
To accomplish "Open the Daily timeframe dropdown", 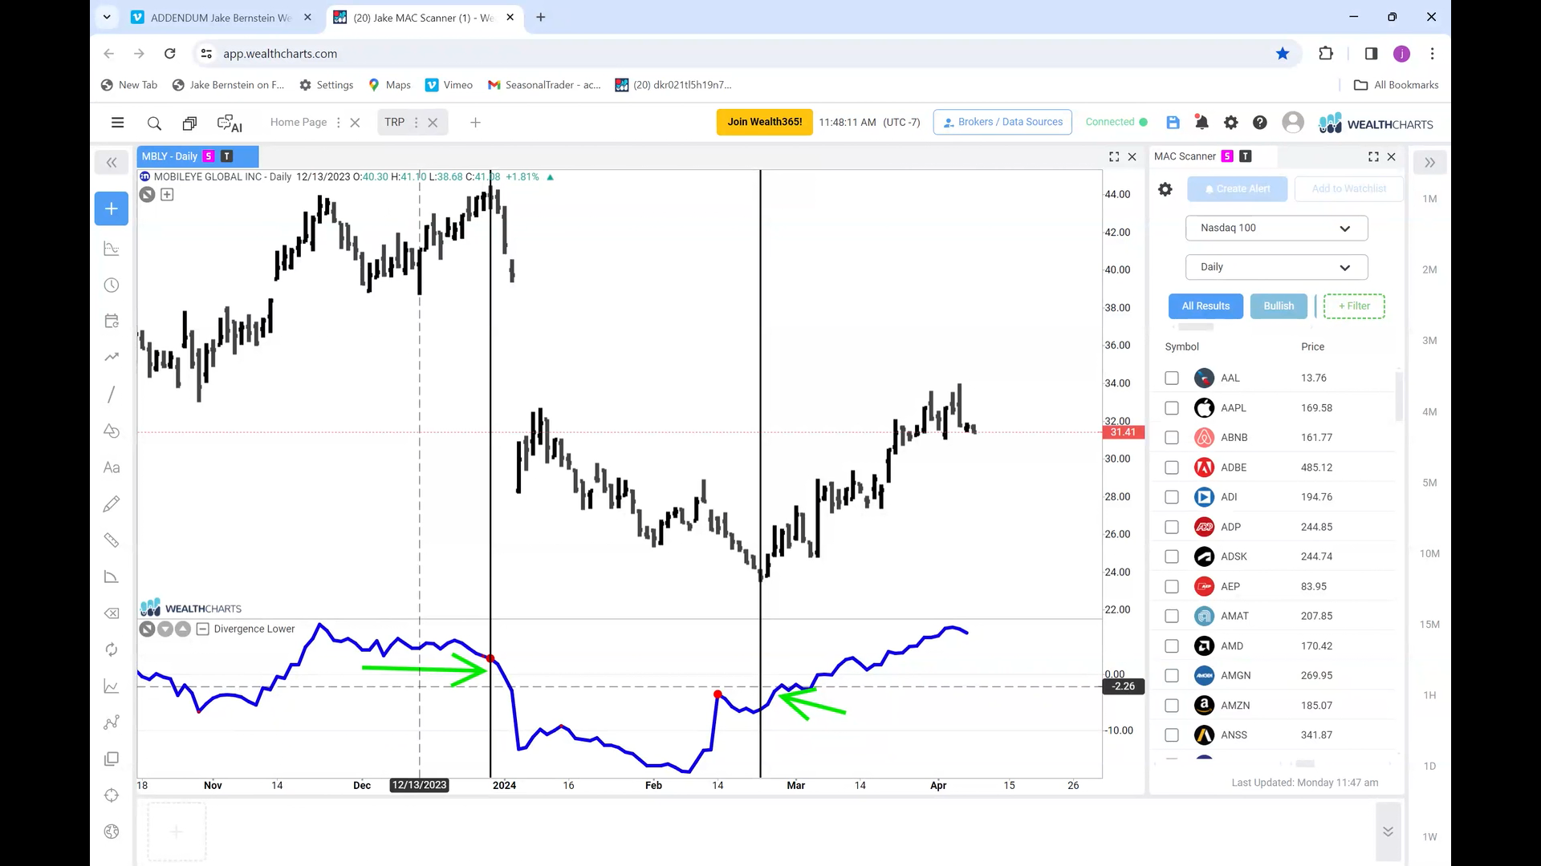I will [1276, 267].
